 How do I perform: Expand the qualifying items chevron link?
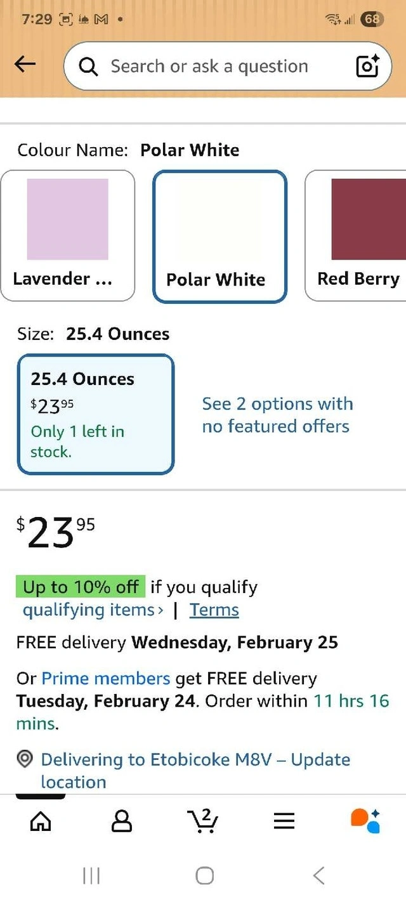point(93,610)
